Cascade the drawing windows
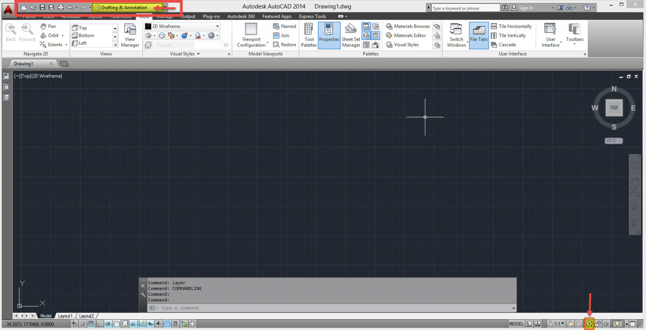Image resolution: width=646 pixels, height=330 pixels. click(x=503, y=44)
